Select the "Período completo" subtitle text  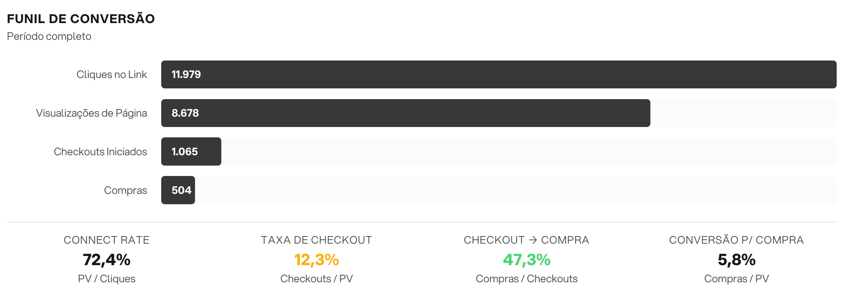pyautogui.click(x=49, y=36)
